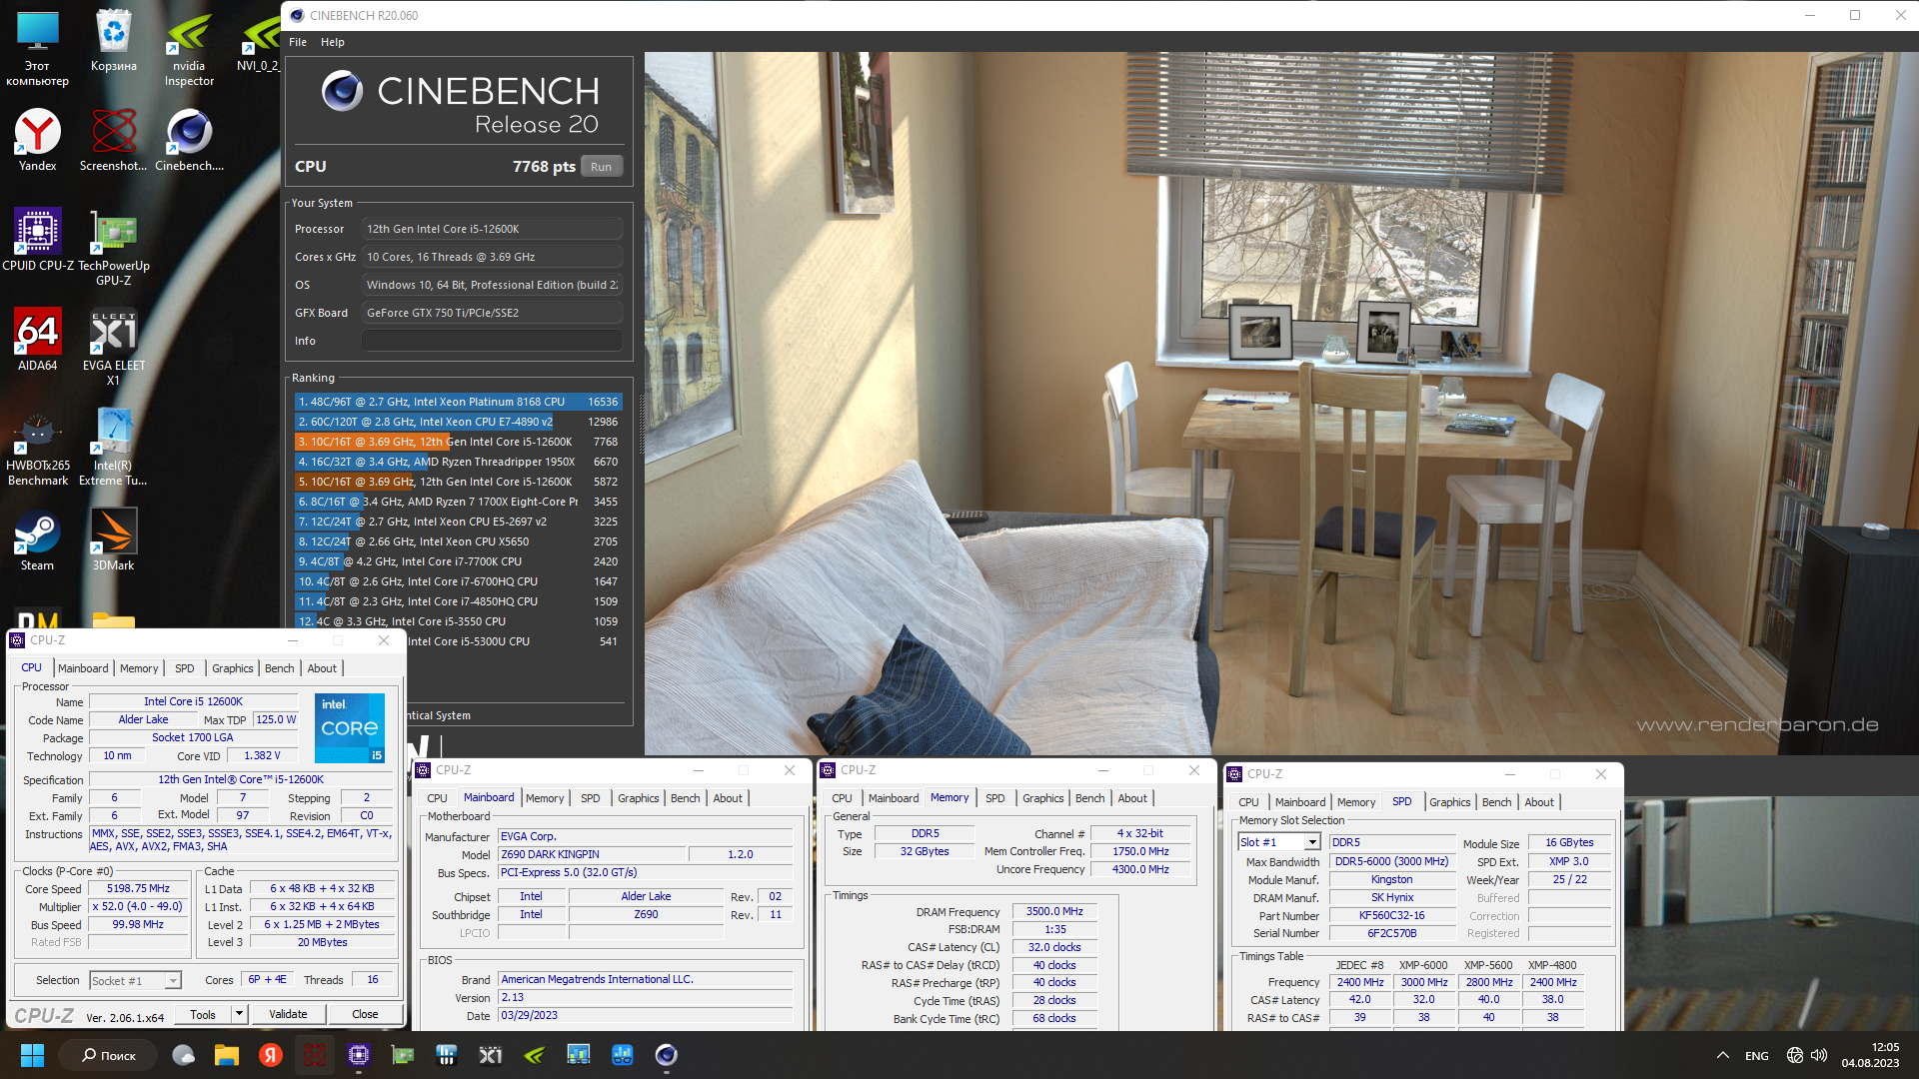Open EVGA X1 from the taskbar

pyautogui.click(x=491, y=1055)
